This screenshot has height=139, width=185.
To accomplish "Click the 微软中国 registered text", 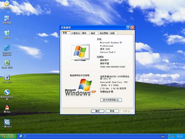I will [x=105, y=63].
